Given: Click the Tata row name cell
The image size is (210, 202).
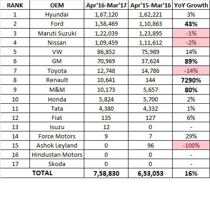Looking at the screenshot, I should (x=57, y=108).
